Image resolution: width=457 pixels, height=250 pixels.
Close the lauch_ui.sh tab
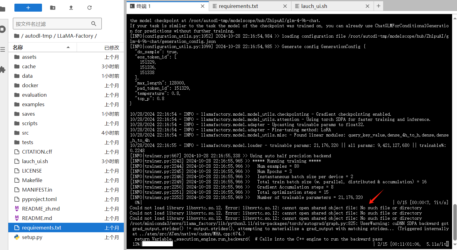pyautogui.click(x=368, y=6)
